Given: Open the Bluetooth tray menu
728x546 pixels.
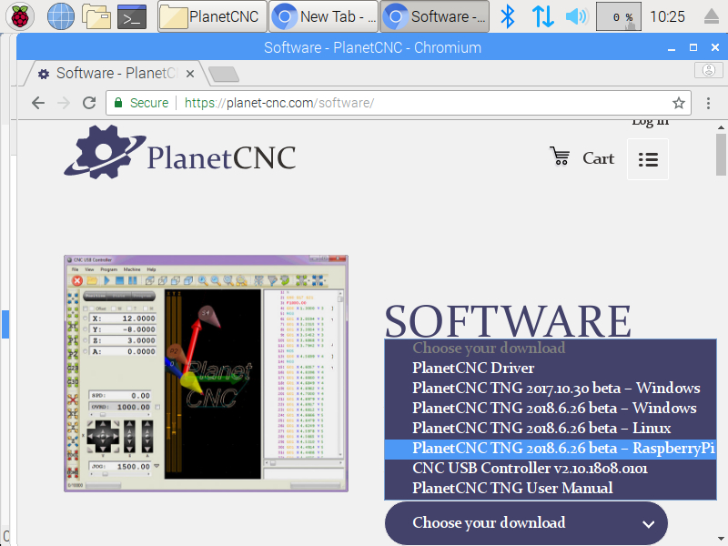Looking at the screenshot, I should (x=509, y=16).
